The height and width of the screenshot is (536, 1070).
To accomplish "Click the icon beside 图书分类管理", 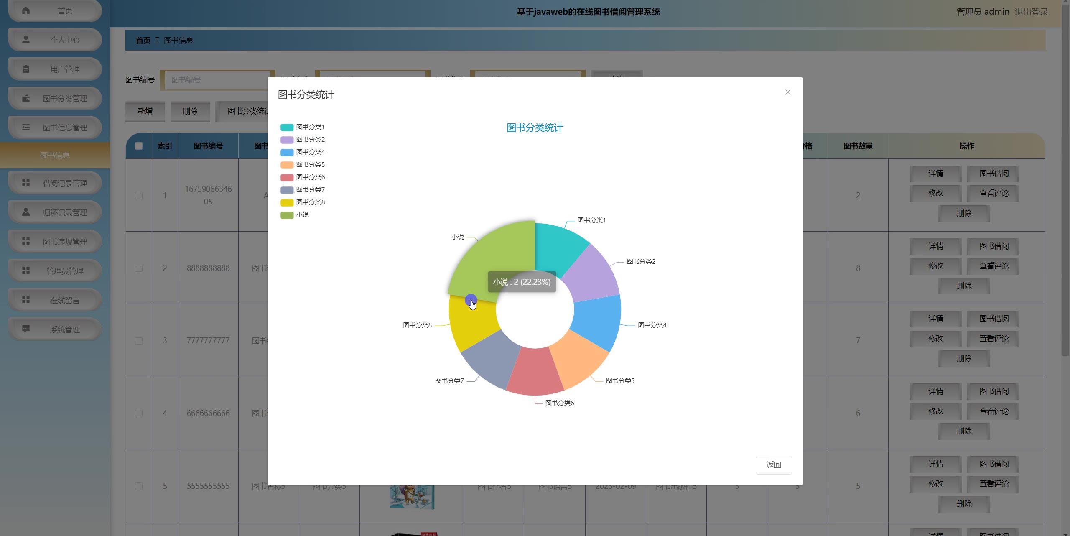I will pyautogui.click(x=26, y=98).
